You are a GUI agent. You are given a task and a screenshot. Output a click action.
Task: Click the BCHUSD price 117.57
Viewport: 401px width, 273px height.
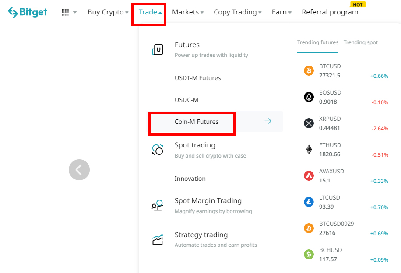[x=328, y=259]
